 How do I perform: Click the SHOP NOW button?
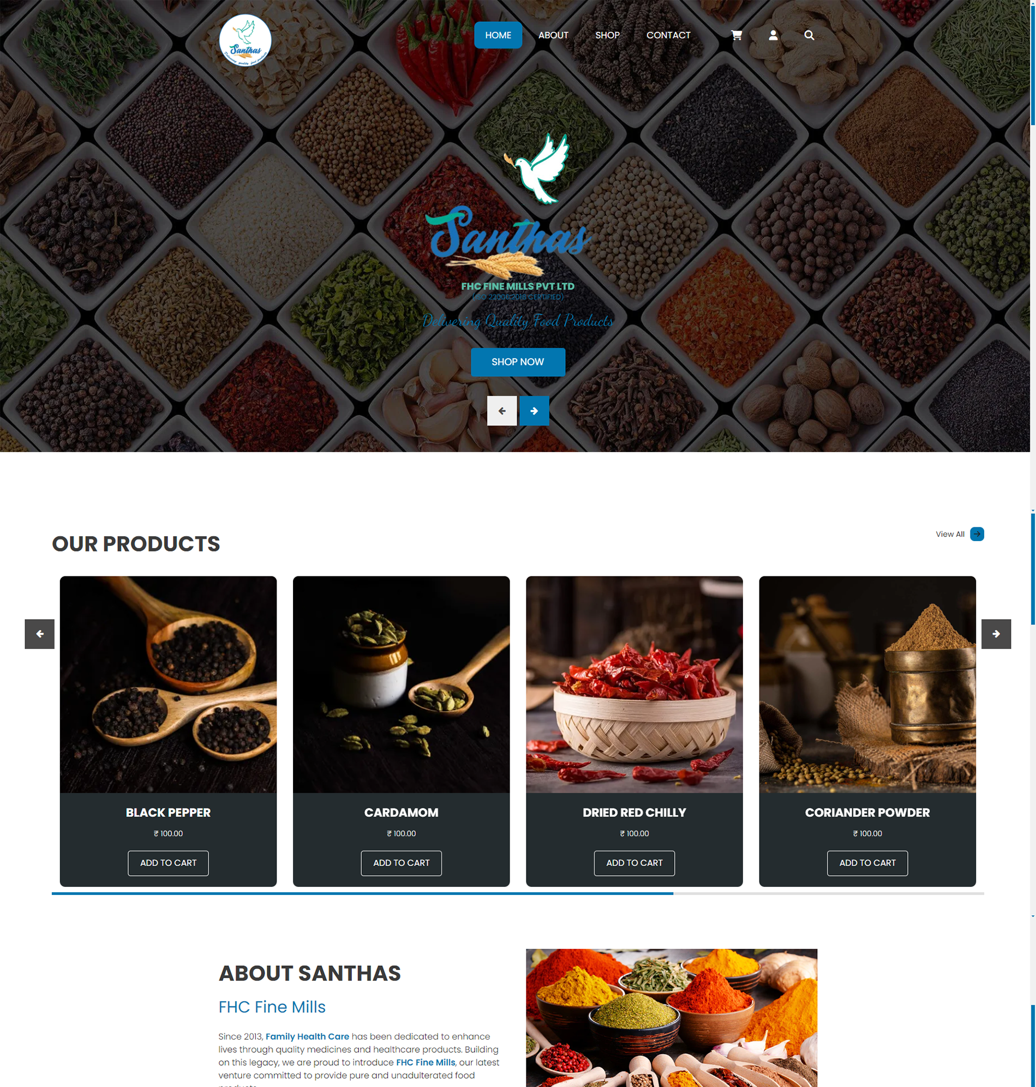click(x=517, y=362)
